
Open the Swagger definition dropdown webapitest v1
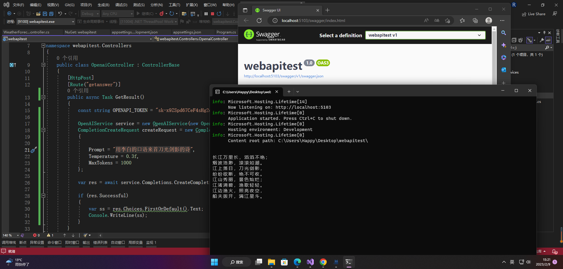(425, 35)
